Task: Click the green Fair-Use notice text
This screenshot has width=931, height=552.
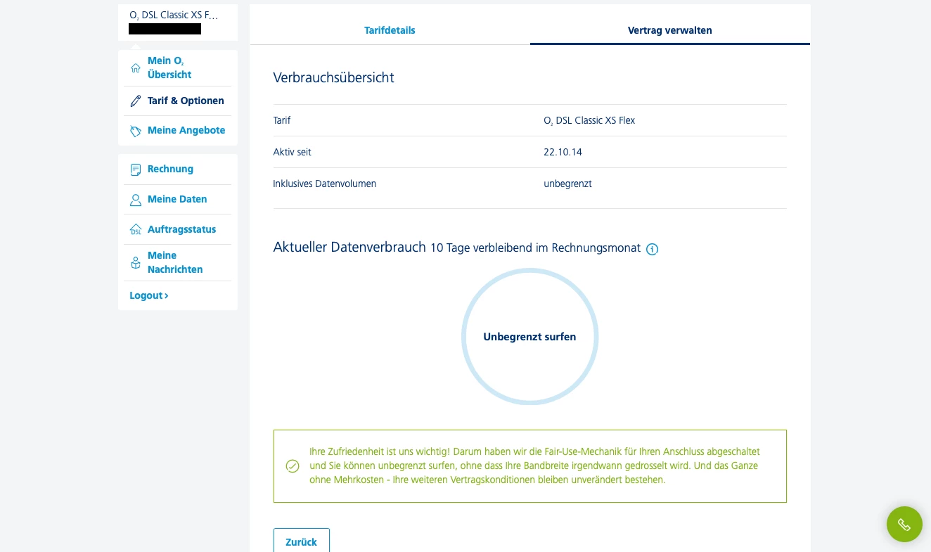Action: point(534,466)
